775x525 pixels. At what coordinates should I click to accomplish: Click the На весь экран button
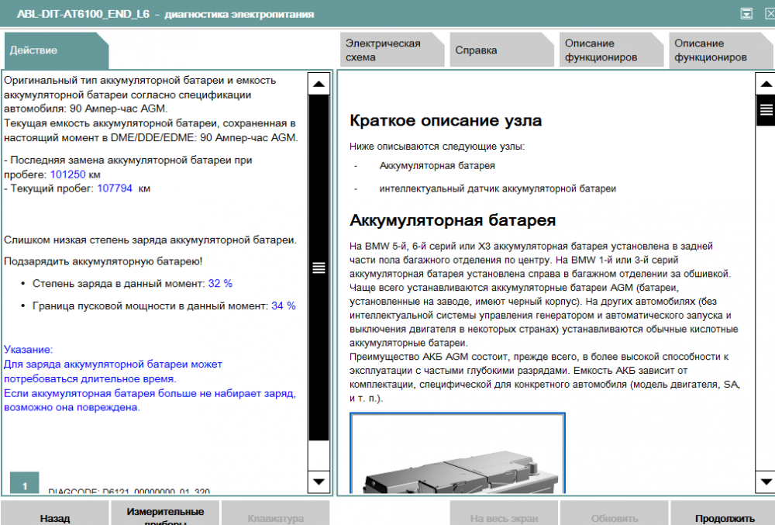click(x=505, y=516)
